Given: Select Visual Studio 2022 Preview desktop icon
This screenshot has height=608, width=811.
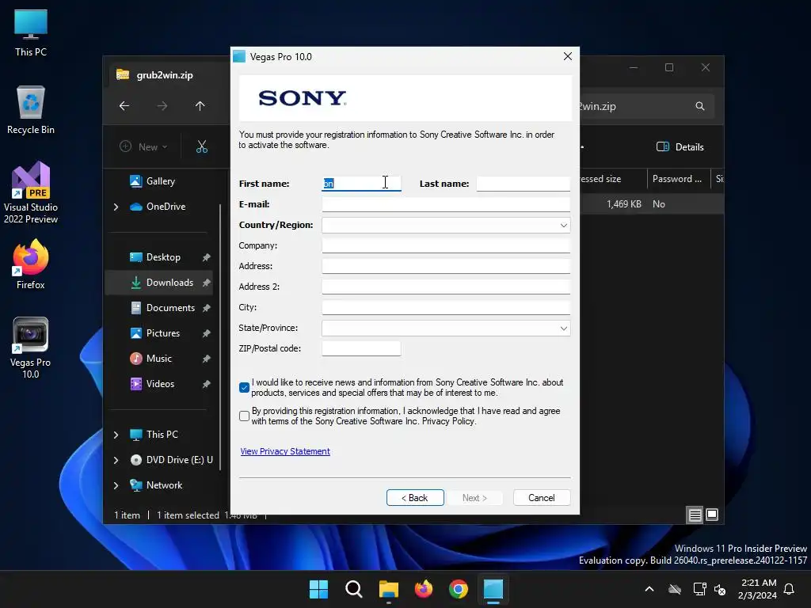Looking at the screenshot, I should coord(31,192).
